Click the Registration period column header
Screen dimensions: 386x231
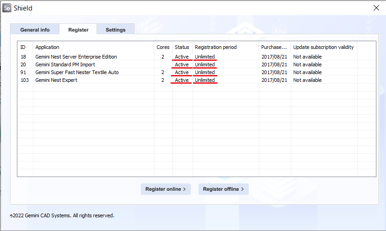click(x=225, y=47)
